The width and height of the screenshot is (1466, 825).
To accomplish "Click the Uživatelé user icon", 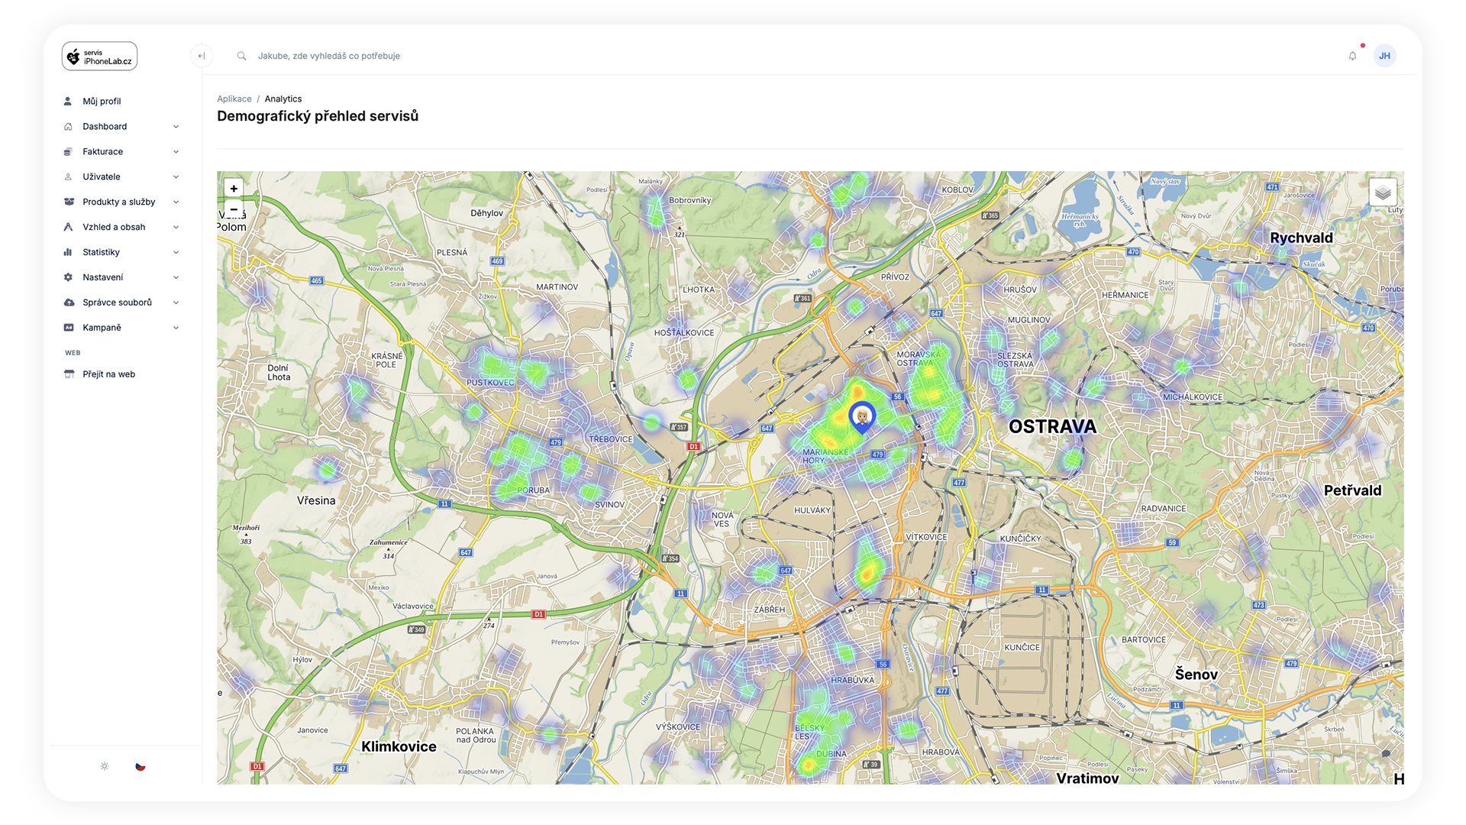I will tap(68, 176).
